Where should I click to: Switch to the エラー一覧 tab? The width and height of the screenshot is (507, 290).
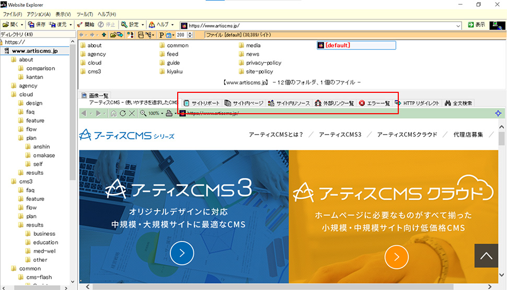pyautogui.click(x=374, y=103)
